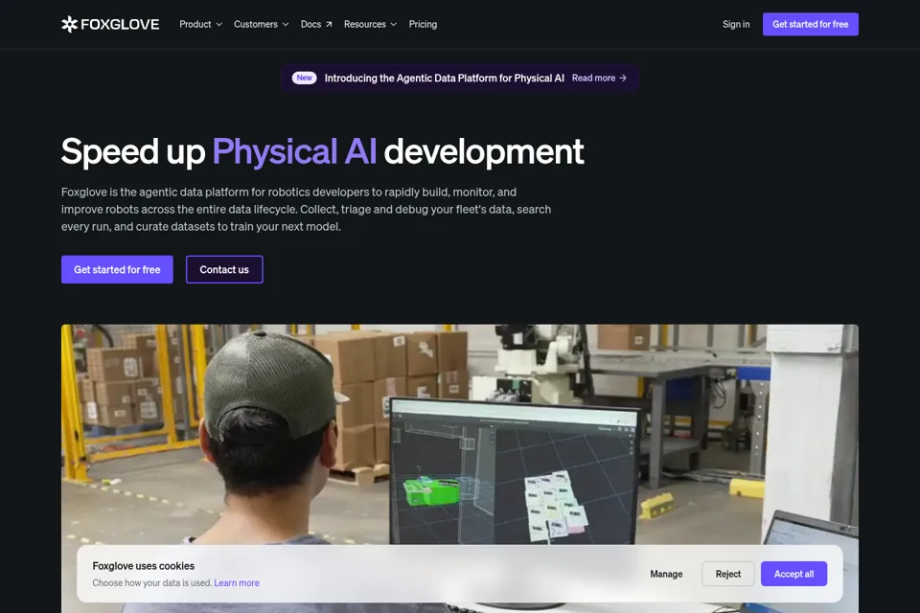Click header Get started for free button
The image size is (920, 613).
(x=811, y=24)
